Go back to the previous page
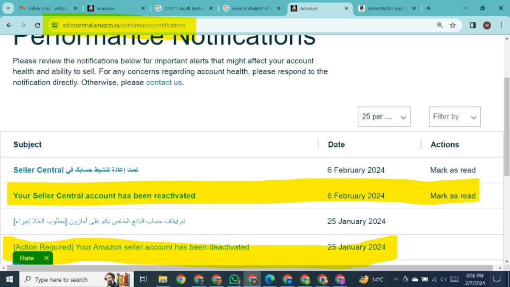This screenshot has height=287, width=510. [x=9, y=25]
